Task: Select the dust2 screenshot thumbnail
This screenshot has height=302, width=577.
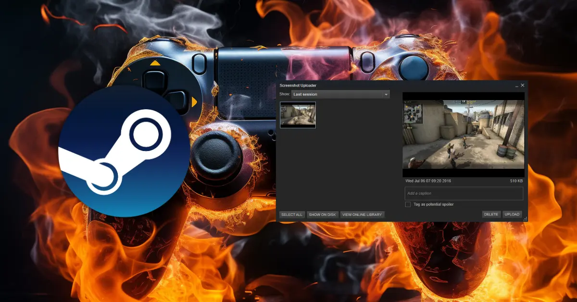Action: [297, 115]
